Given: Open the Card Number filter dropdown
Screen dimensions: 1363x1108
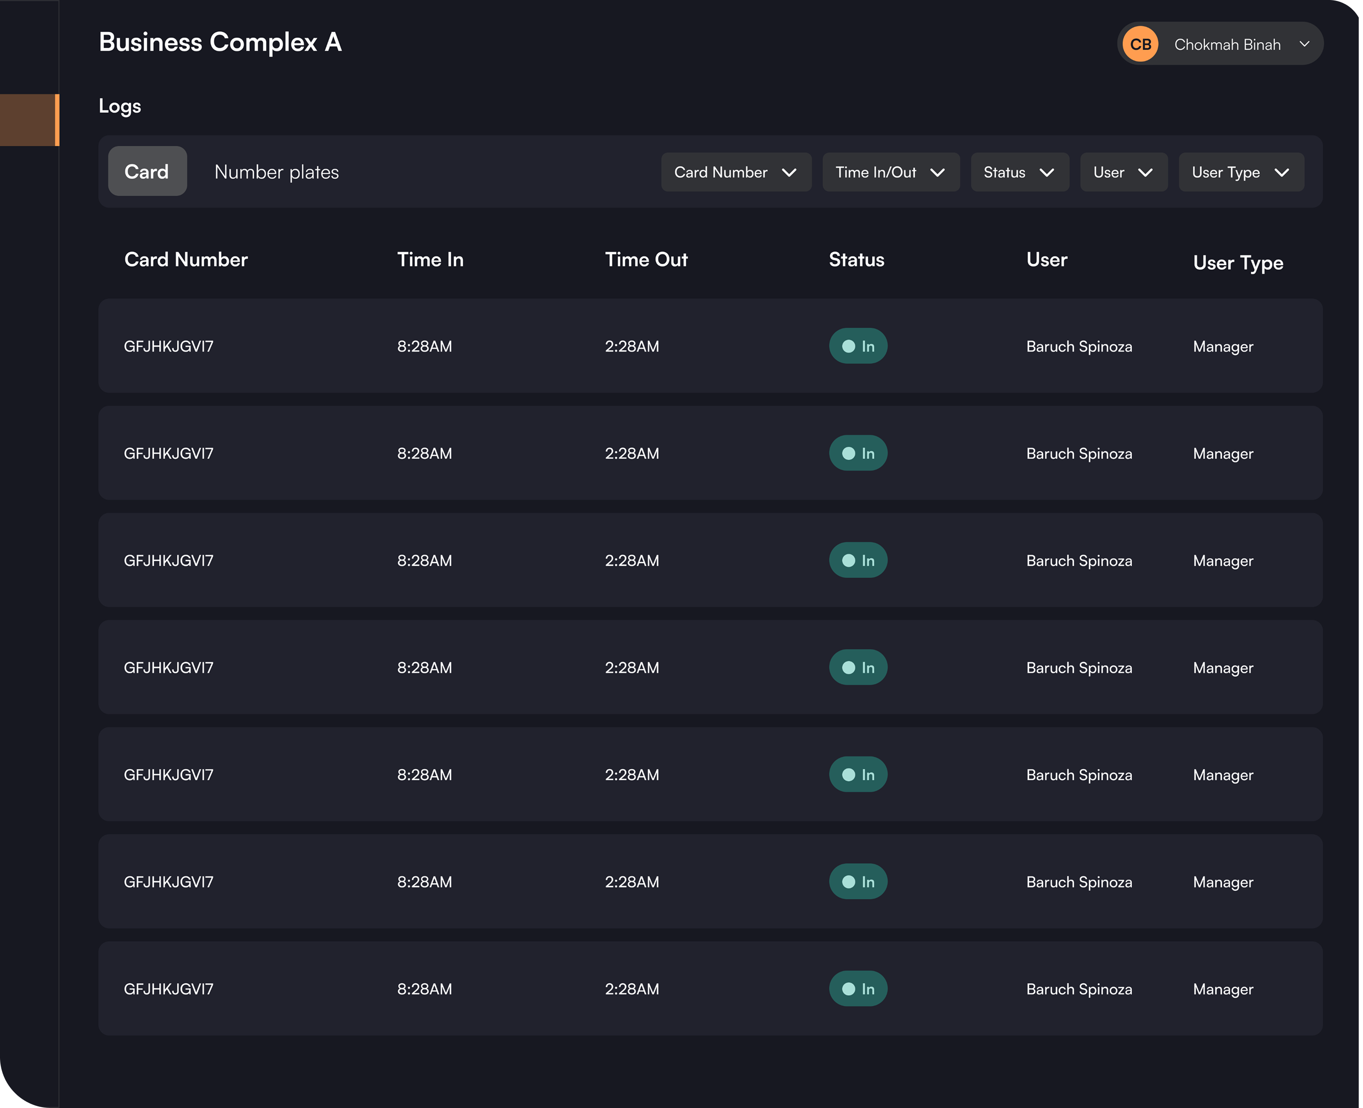Looking at the screenshot, I should 736,172.
